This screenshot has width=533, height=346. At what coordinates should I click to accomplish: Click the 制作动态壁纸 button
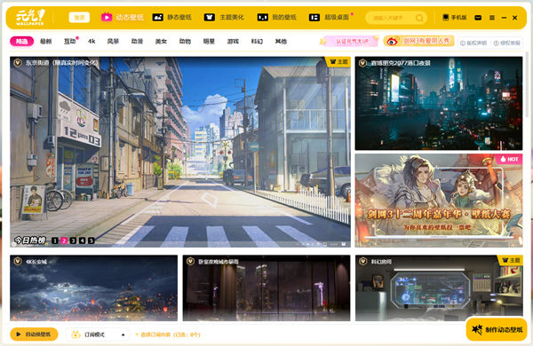coord(497,329)
